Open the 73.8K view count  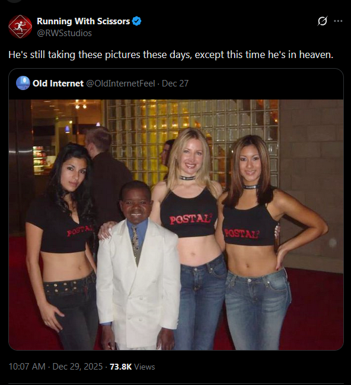point(121,367)
